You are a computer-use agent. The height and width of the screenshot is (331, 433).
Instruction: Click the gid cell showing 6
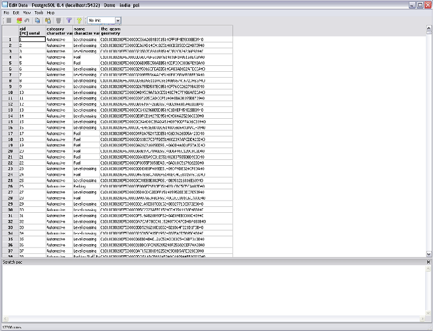32,69
